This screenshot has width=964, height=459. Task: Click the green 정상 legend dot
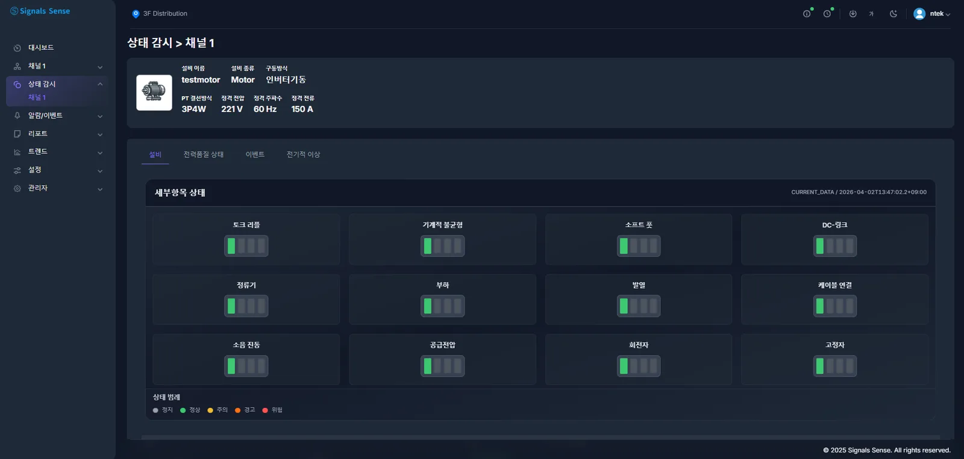[x=183, y=410]
